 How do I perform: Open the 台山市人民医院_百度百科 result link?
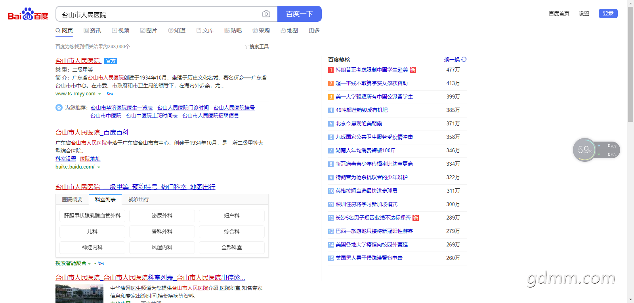point(92,133)
